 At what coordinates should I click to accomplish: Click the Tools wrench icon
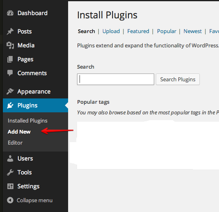[10, 172]
